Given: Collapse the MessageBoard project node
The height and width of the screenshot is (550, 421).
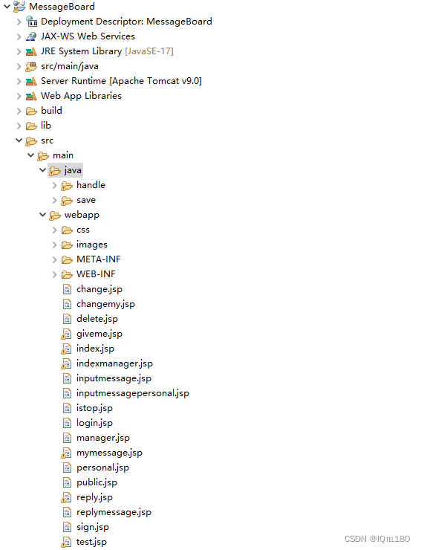Looking at the screenshot, I should pyautogui.click(x=7, y=6).
